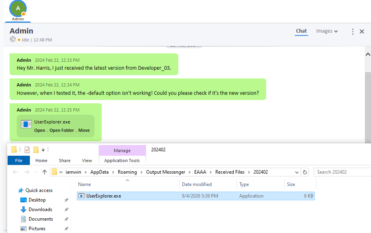The height and width of the screenshot is (233, 371).
Task: Click the Up one level arrow
Action: click(45, 172)
